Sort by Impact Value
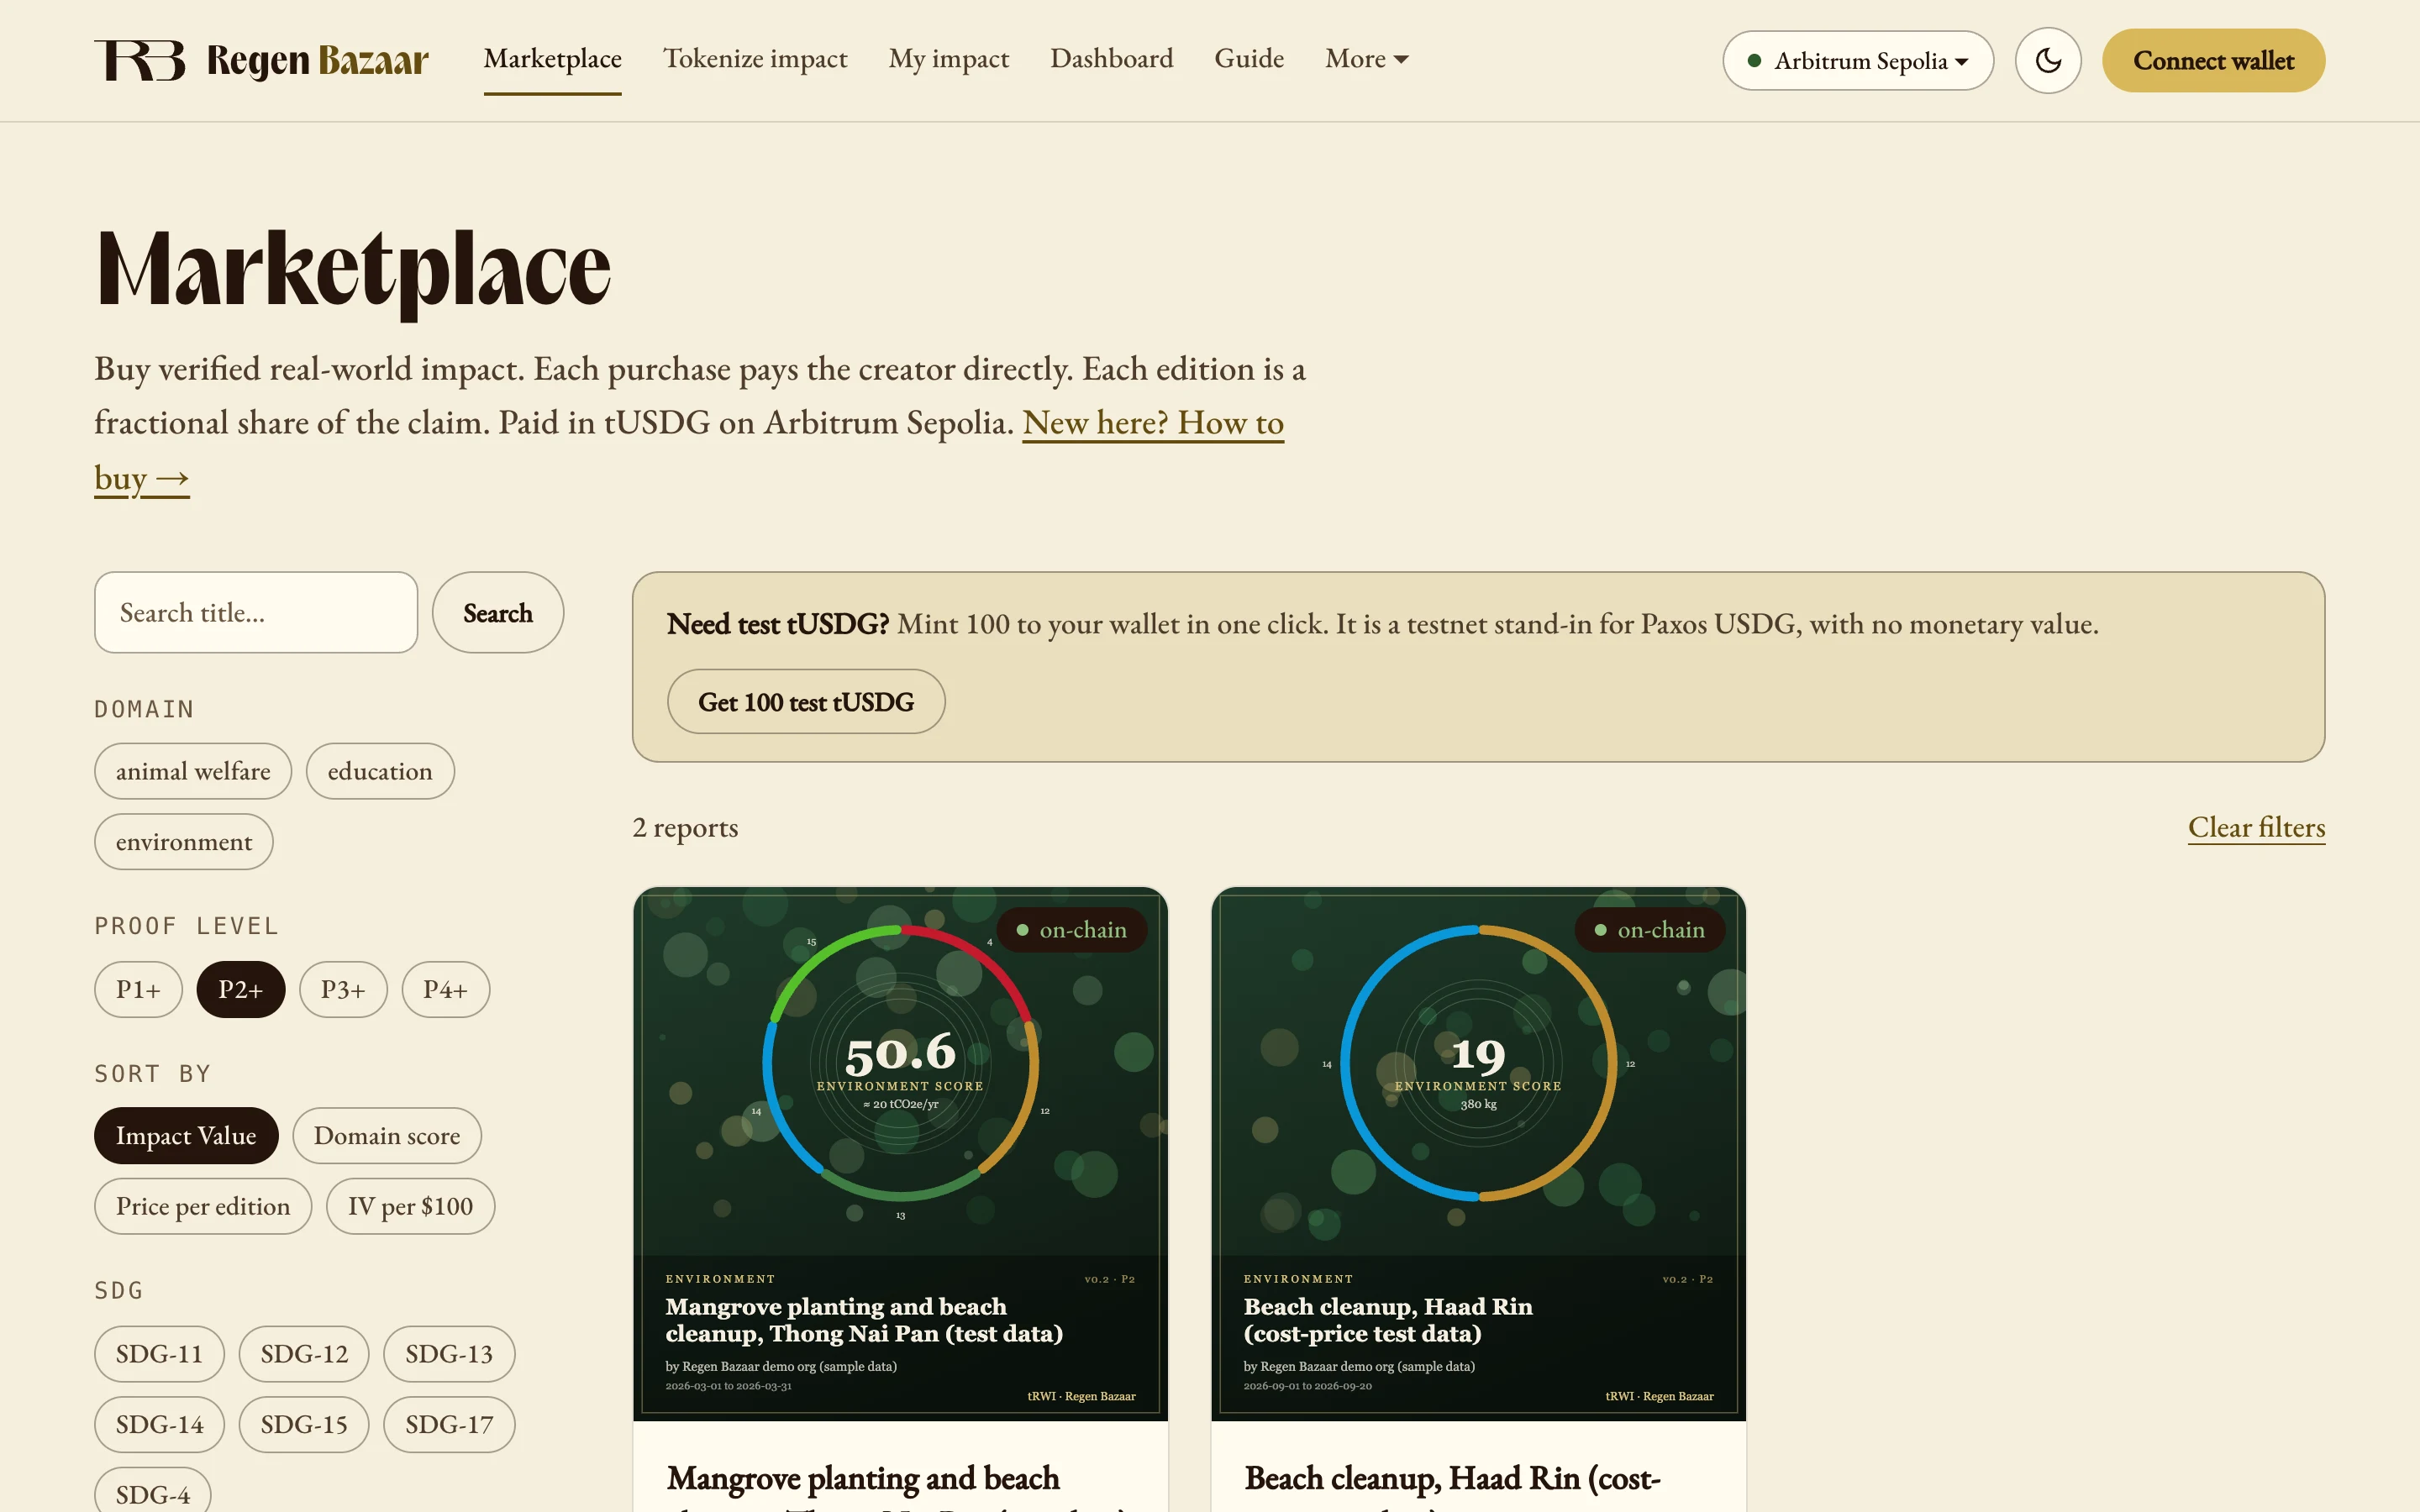 (186, 1136)
